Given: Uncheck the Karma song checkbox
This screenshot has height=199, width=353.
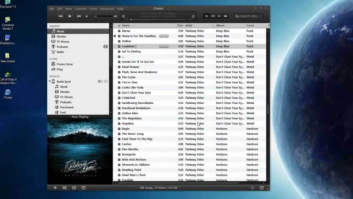Looking at the screenshot, I should [119, 31].
